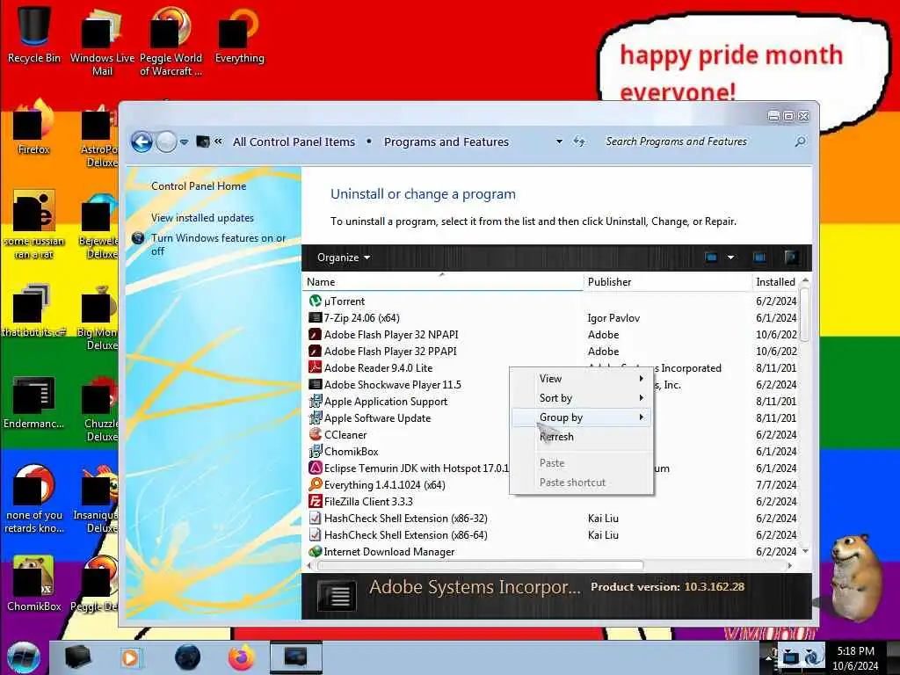Select Apple Software Update entry

377,417
